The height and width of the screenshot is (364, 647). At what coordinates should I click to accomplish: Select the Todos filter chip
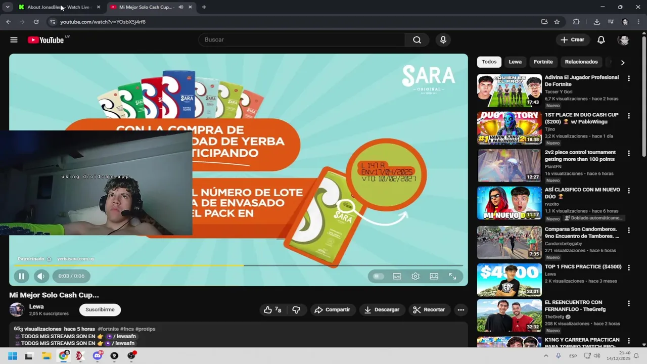coord(489,62)
